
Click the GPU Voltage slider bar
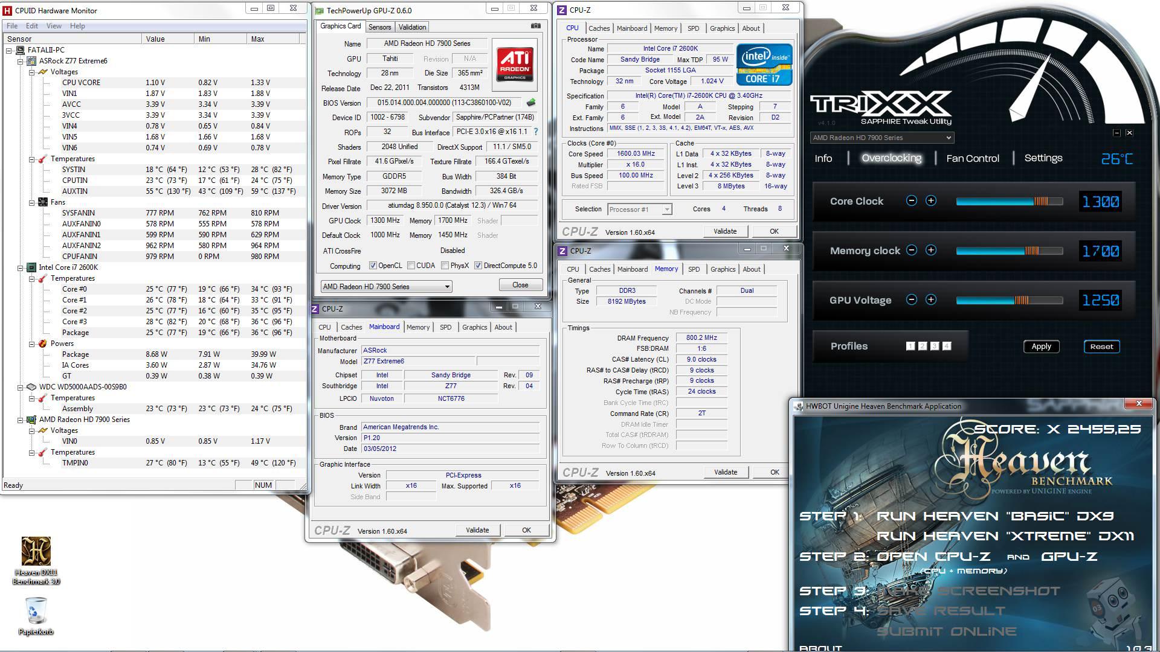pos(1009,300)
